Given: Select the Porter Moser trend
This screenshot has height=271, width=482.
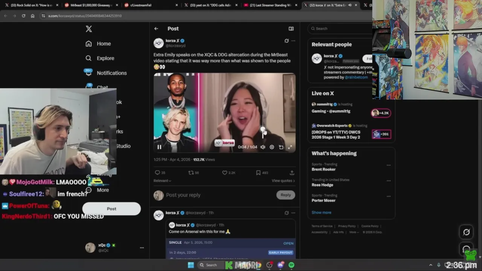Looking at the screenshot, I should click(x=323, y=200).
